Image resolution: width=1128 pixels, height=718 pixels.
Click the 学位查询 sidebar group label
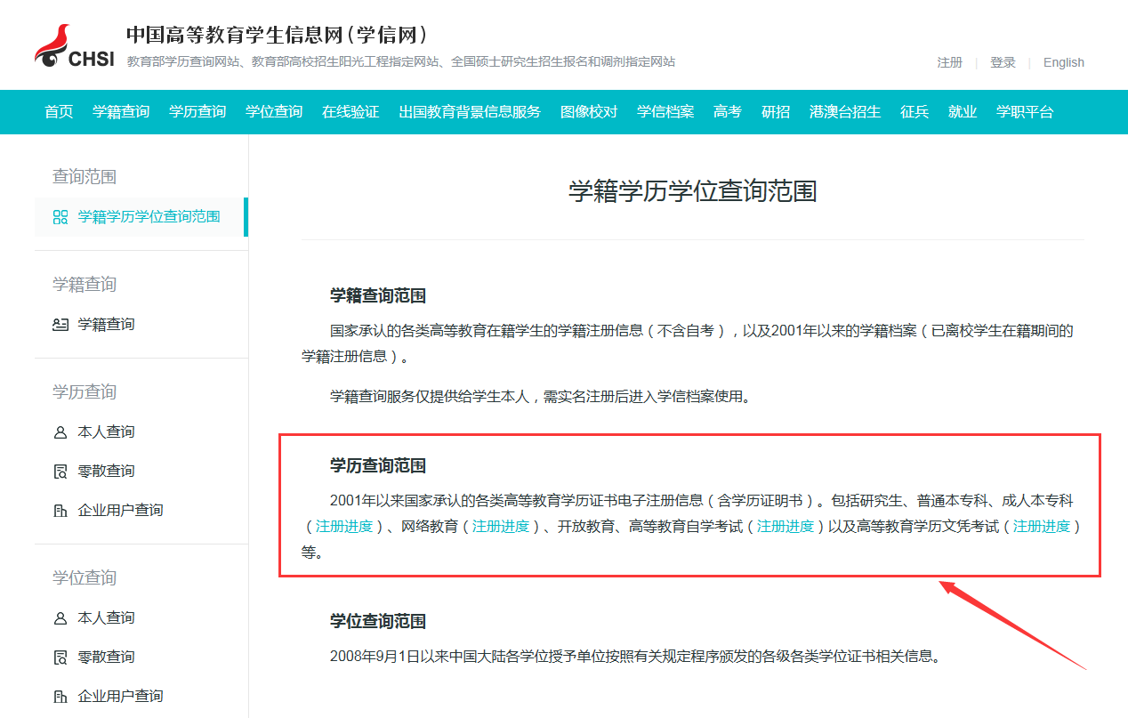(85, 578)
